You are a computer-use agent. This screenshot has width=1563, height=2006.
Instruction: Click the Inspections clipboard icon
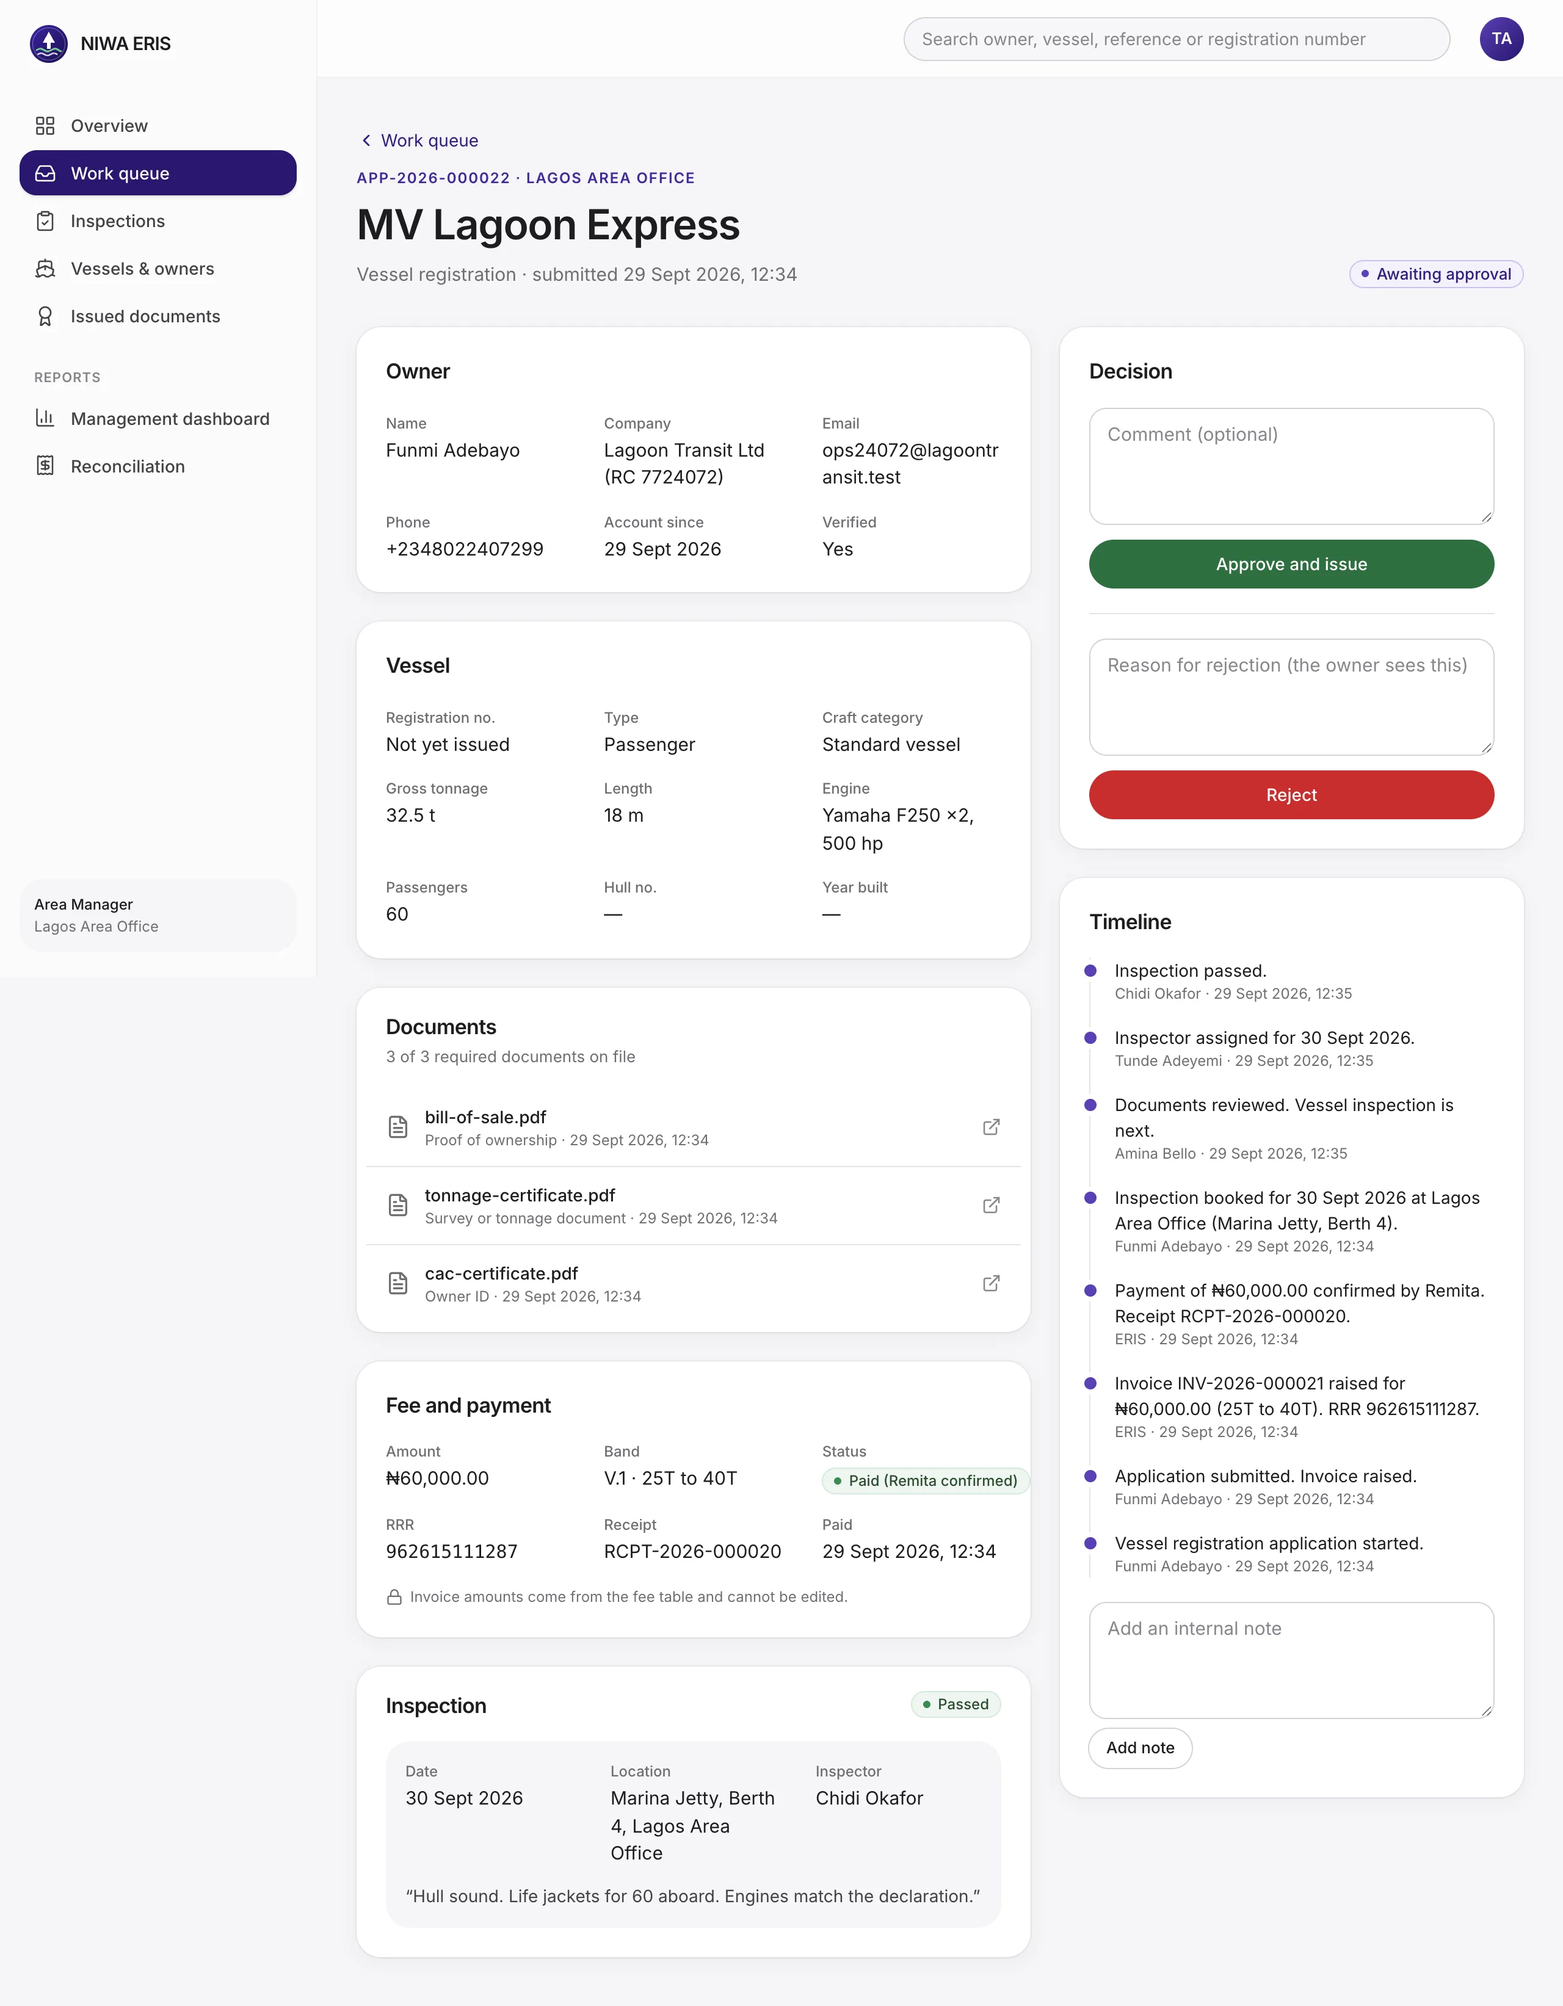click(x=45, y=222)
